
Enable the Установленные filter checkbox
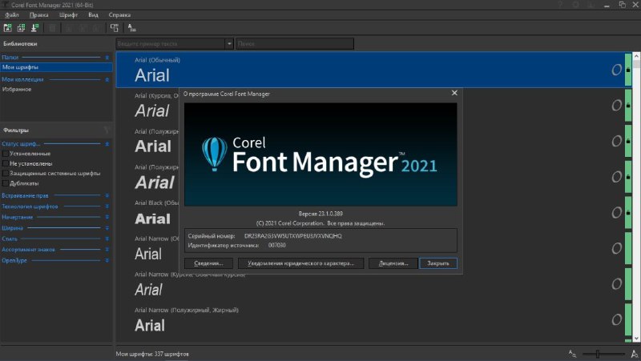[x=6, y=154]
